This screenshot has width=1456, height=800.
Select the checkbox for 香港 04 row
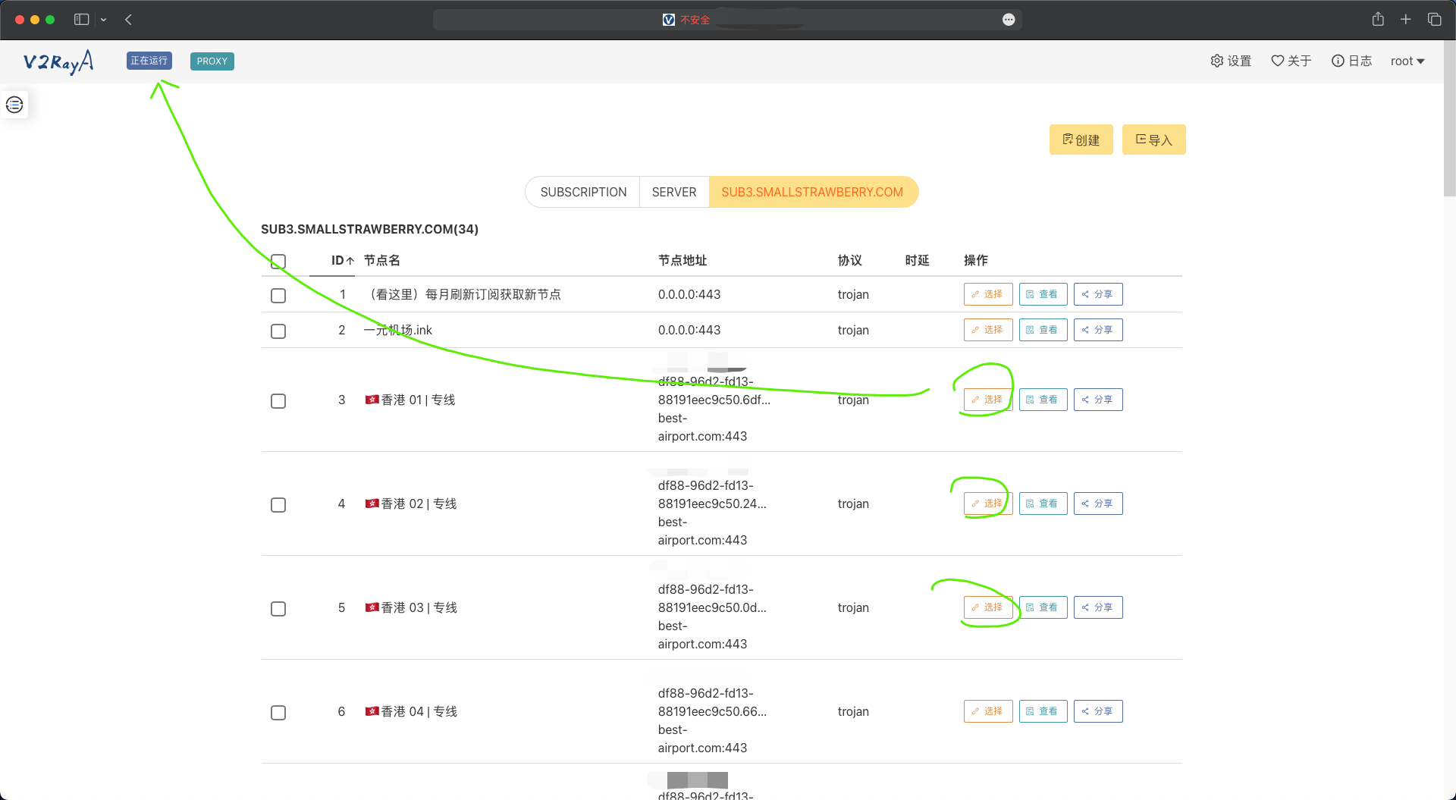click(x=278, y=712)
